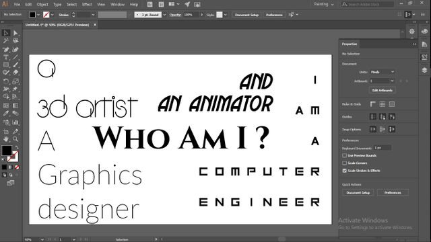Screen dimensions: 431x242
Task: Select the Paintbrush tool
Action: coord(15,65)
